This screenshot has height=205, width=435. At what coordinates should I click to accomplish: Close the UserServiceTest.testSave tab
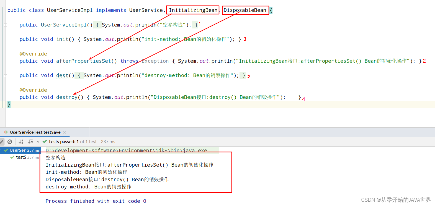point(65,132)
